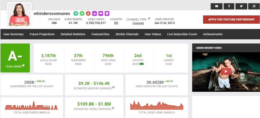Click help icon next to Total Grade

[23, 65]
